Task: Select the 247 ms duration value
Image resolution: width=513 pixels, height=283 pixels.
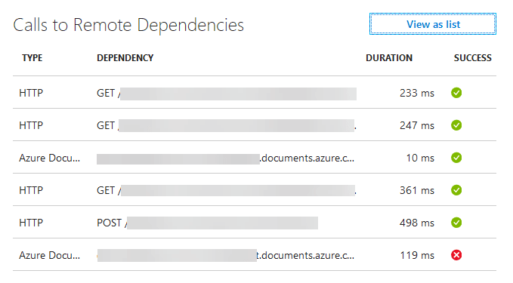Action: [417, 125]
